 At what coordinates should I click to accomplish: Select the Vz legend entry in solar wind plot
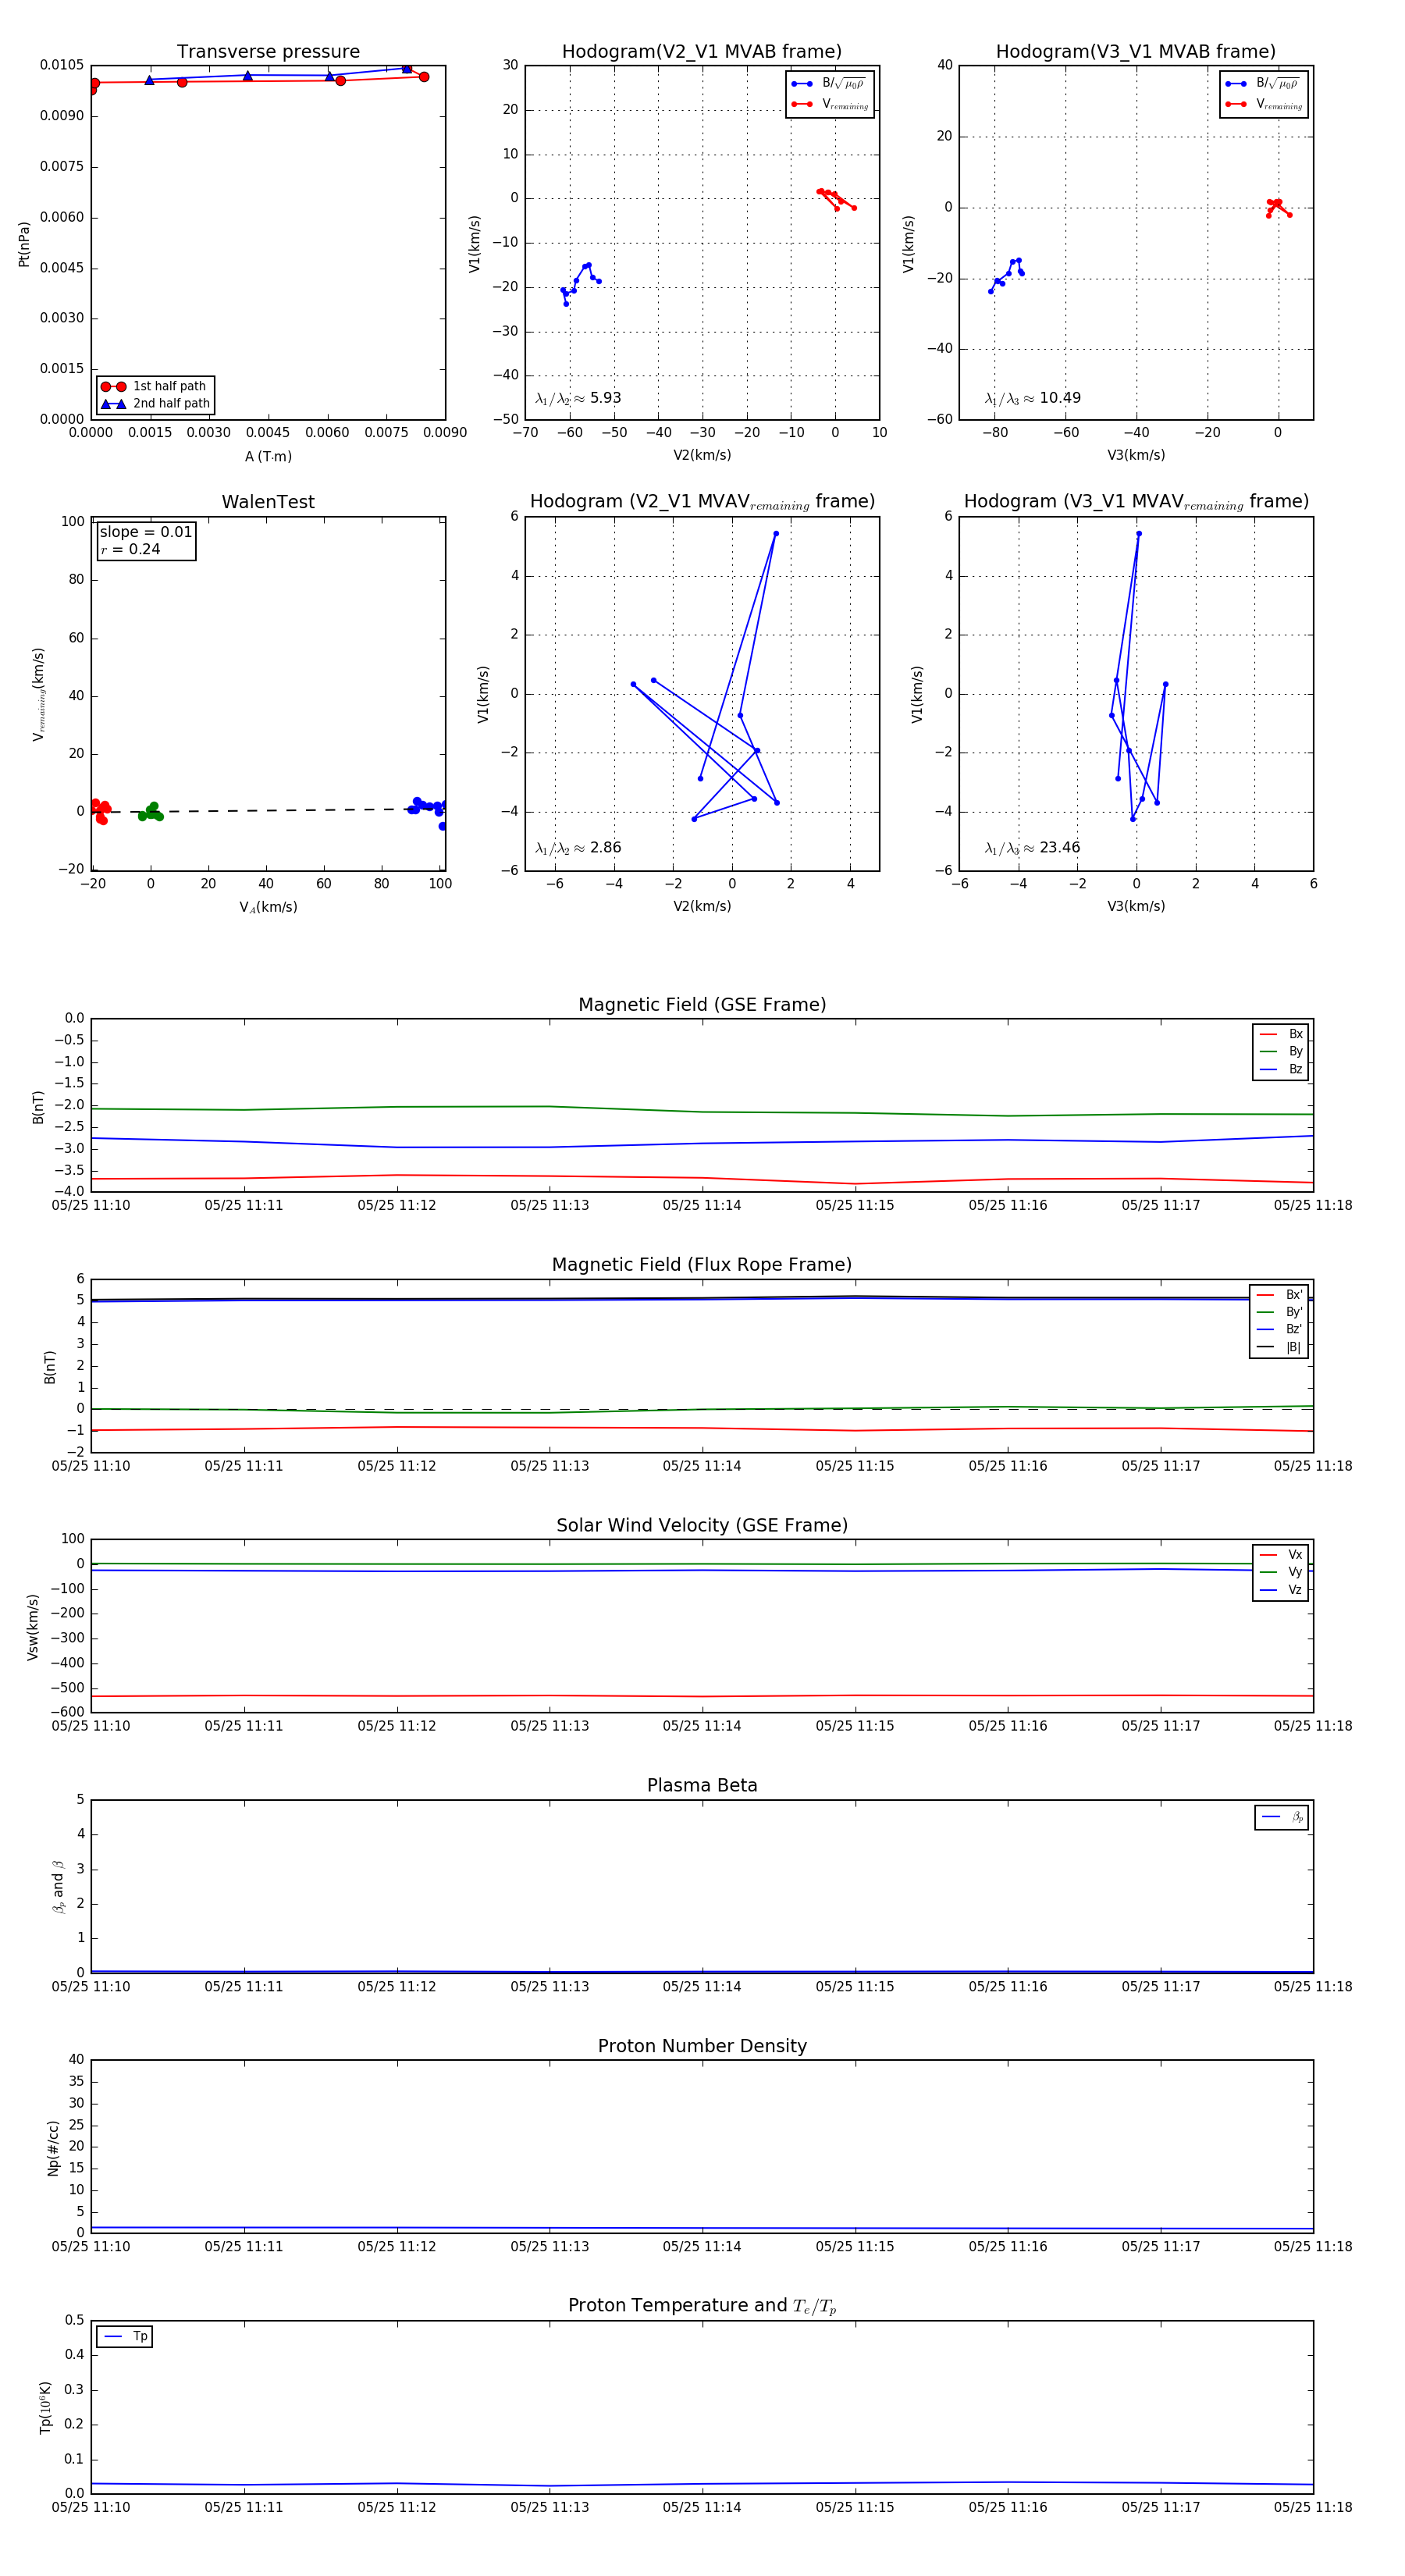coord(1281,1590)
